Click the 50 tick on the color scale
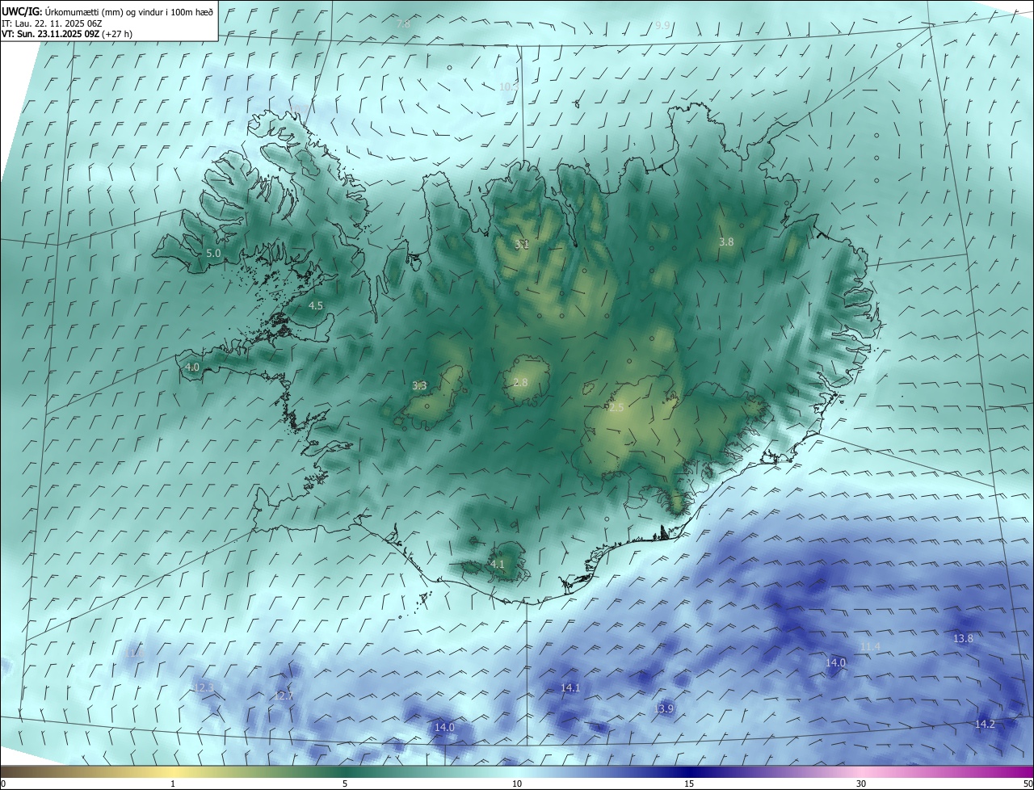This screenshot has width=1034, height=790. coord(1028,784)
